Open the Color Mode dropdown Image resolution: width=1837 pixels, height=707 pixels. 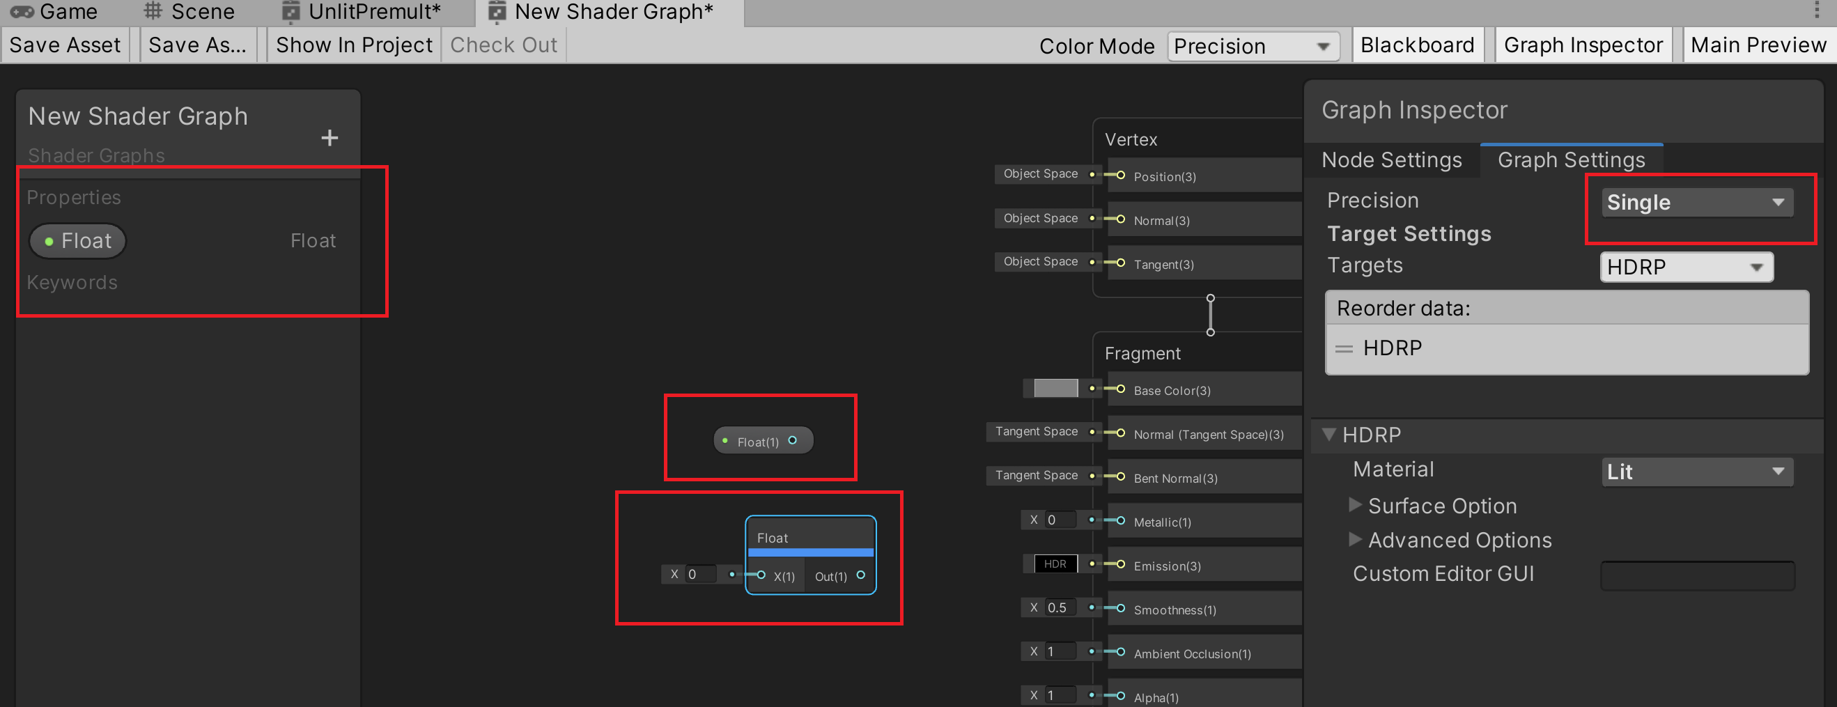1253,47
